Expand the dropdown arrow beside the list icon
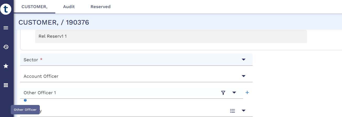This screenshot has height=117, width=342. 243,111
